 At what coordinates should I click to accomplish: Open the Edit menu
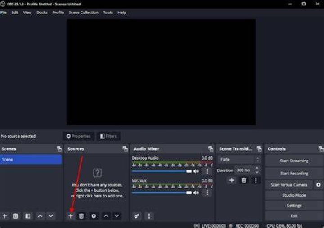[x=15, y=13]
